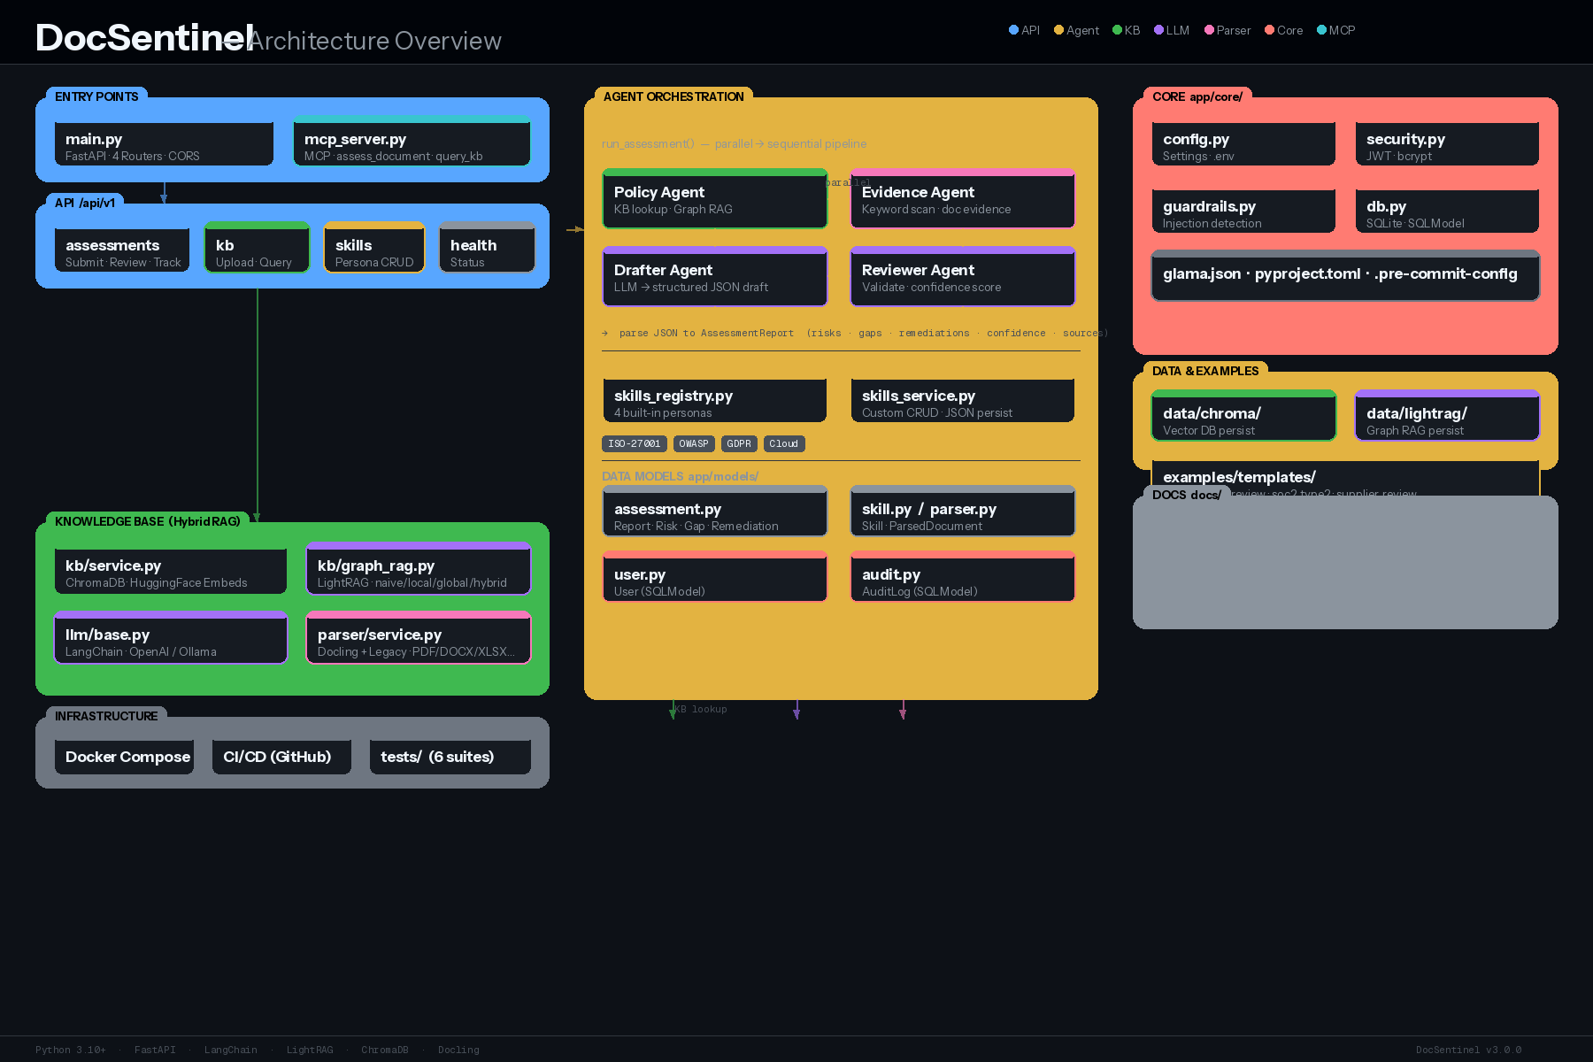The image size is (1593, 1062).
Task: Enable the GDPR badge
Action: click(x=739, y=443)
